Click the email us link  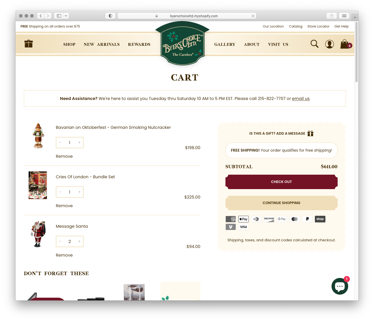[301, 99]
